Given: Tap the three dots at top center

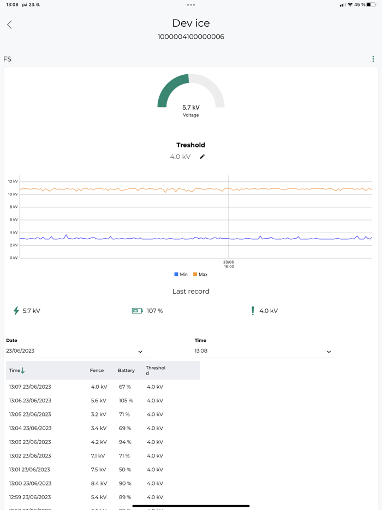Looking at the screenshot, I should tap(191, 5).
